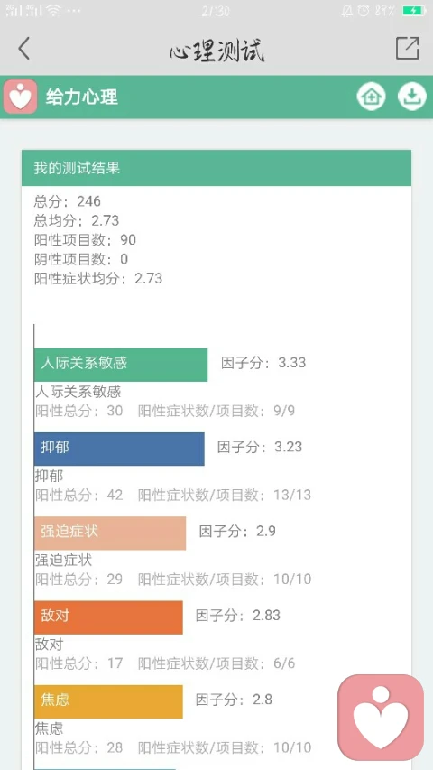Tap the 因子分：3.33 label
This screenshot has width=433, height=770.
tap(263, 363)
